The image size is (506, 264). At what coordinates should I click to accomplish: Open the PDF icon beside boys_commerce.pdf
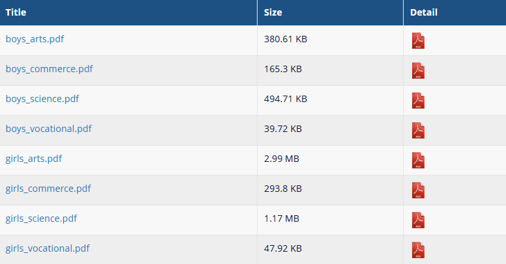pyautogui.click(x=418, y=70)
